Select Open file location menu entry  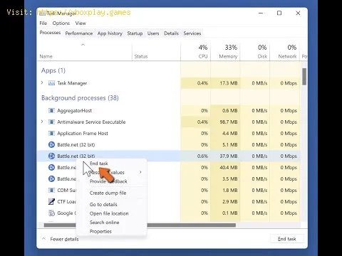(x=109, y=213)
